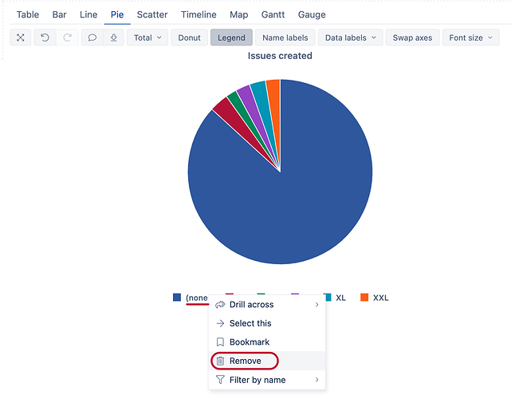
Task: Open the Data labels dropdown
Action: pyautogui.click(x=350, y=38)
